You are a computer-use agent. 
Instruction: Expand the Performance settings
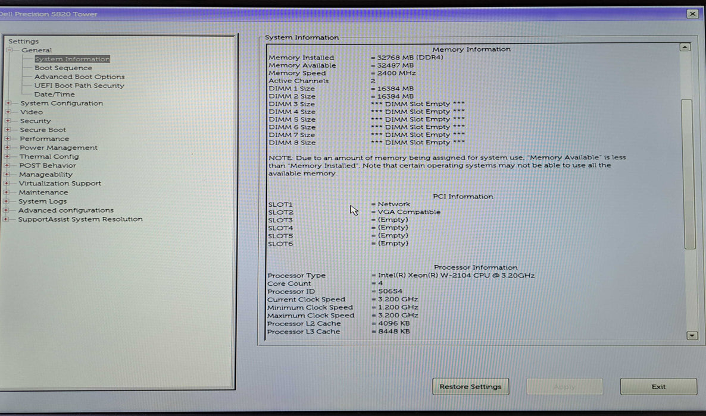(8, 138)
